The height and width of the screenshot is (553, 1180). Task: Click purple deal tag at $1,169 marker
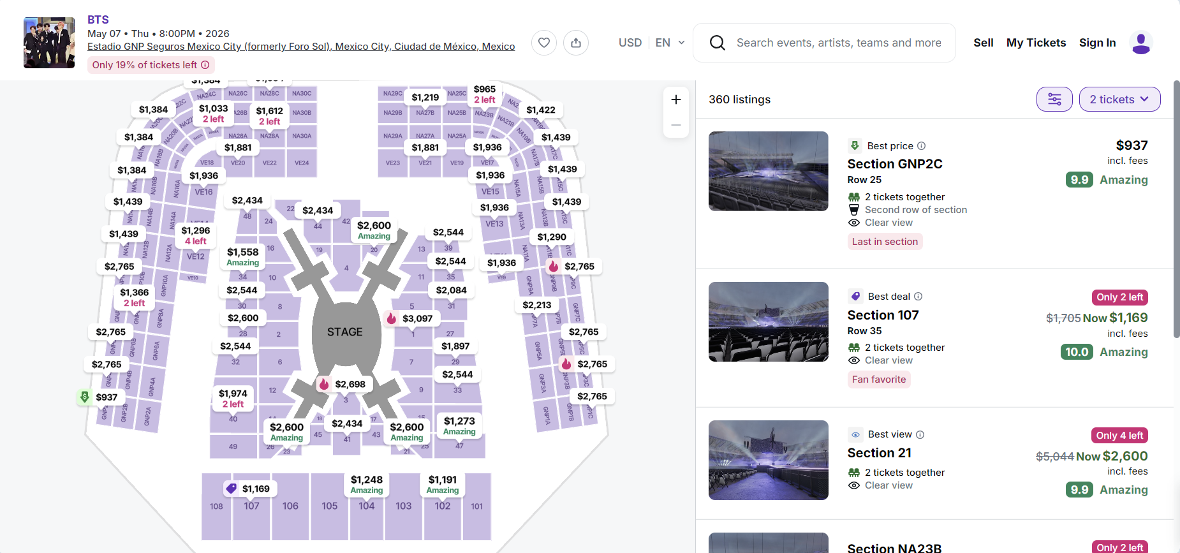(x=232, y=489)
